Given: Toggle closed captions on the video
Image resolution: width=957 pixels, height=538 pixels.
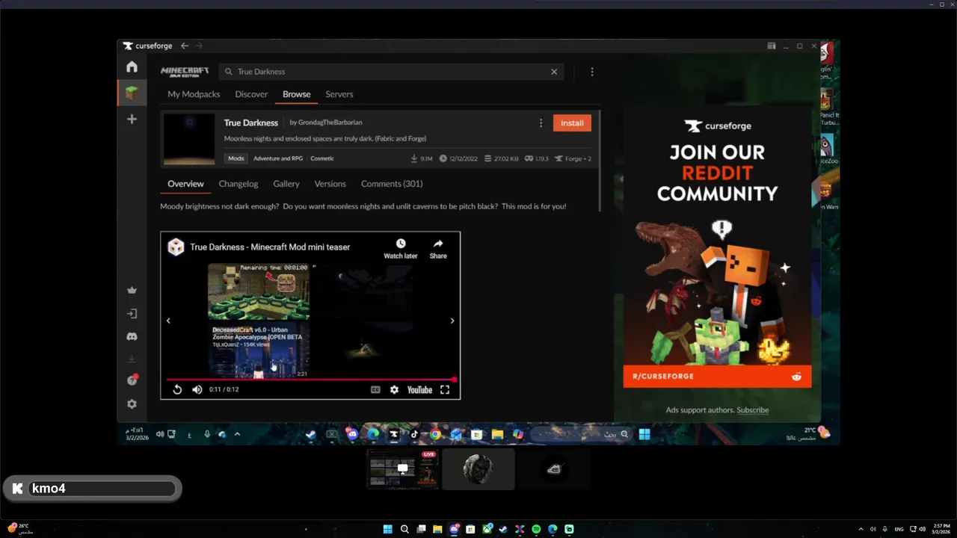Looking at the screenshot, I should (x=375, y=389).
